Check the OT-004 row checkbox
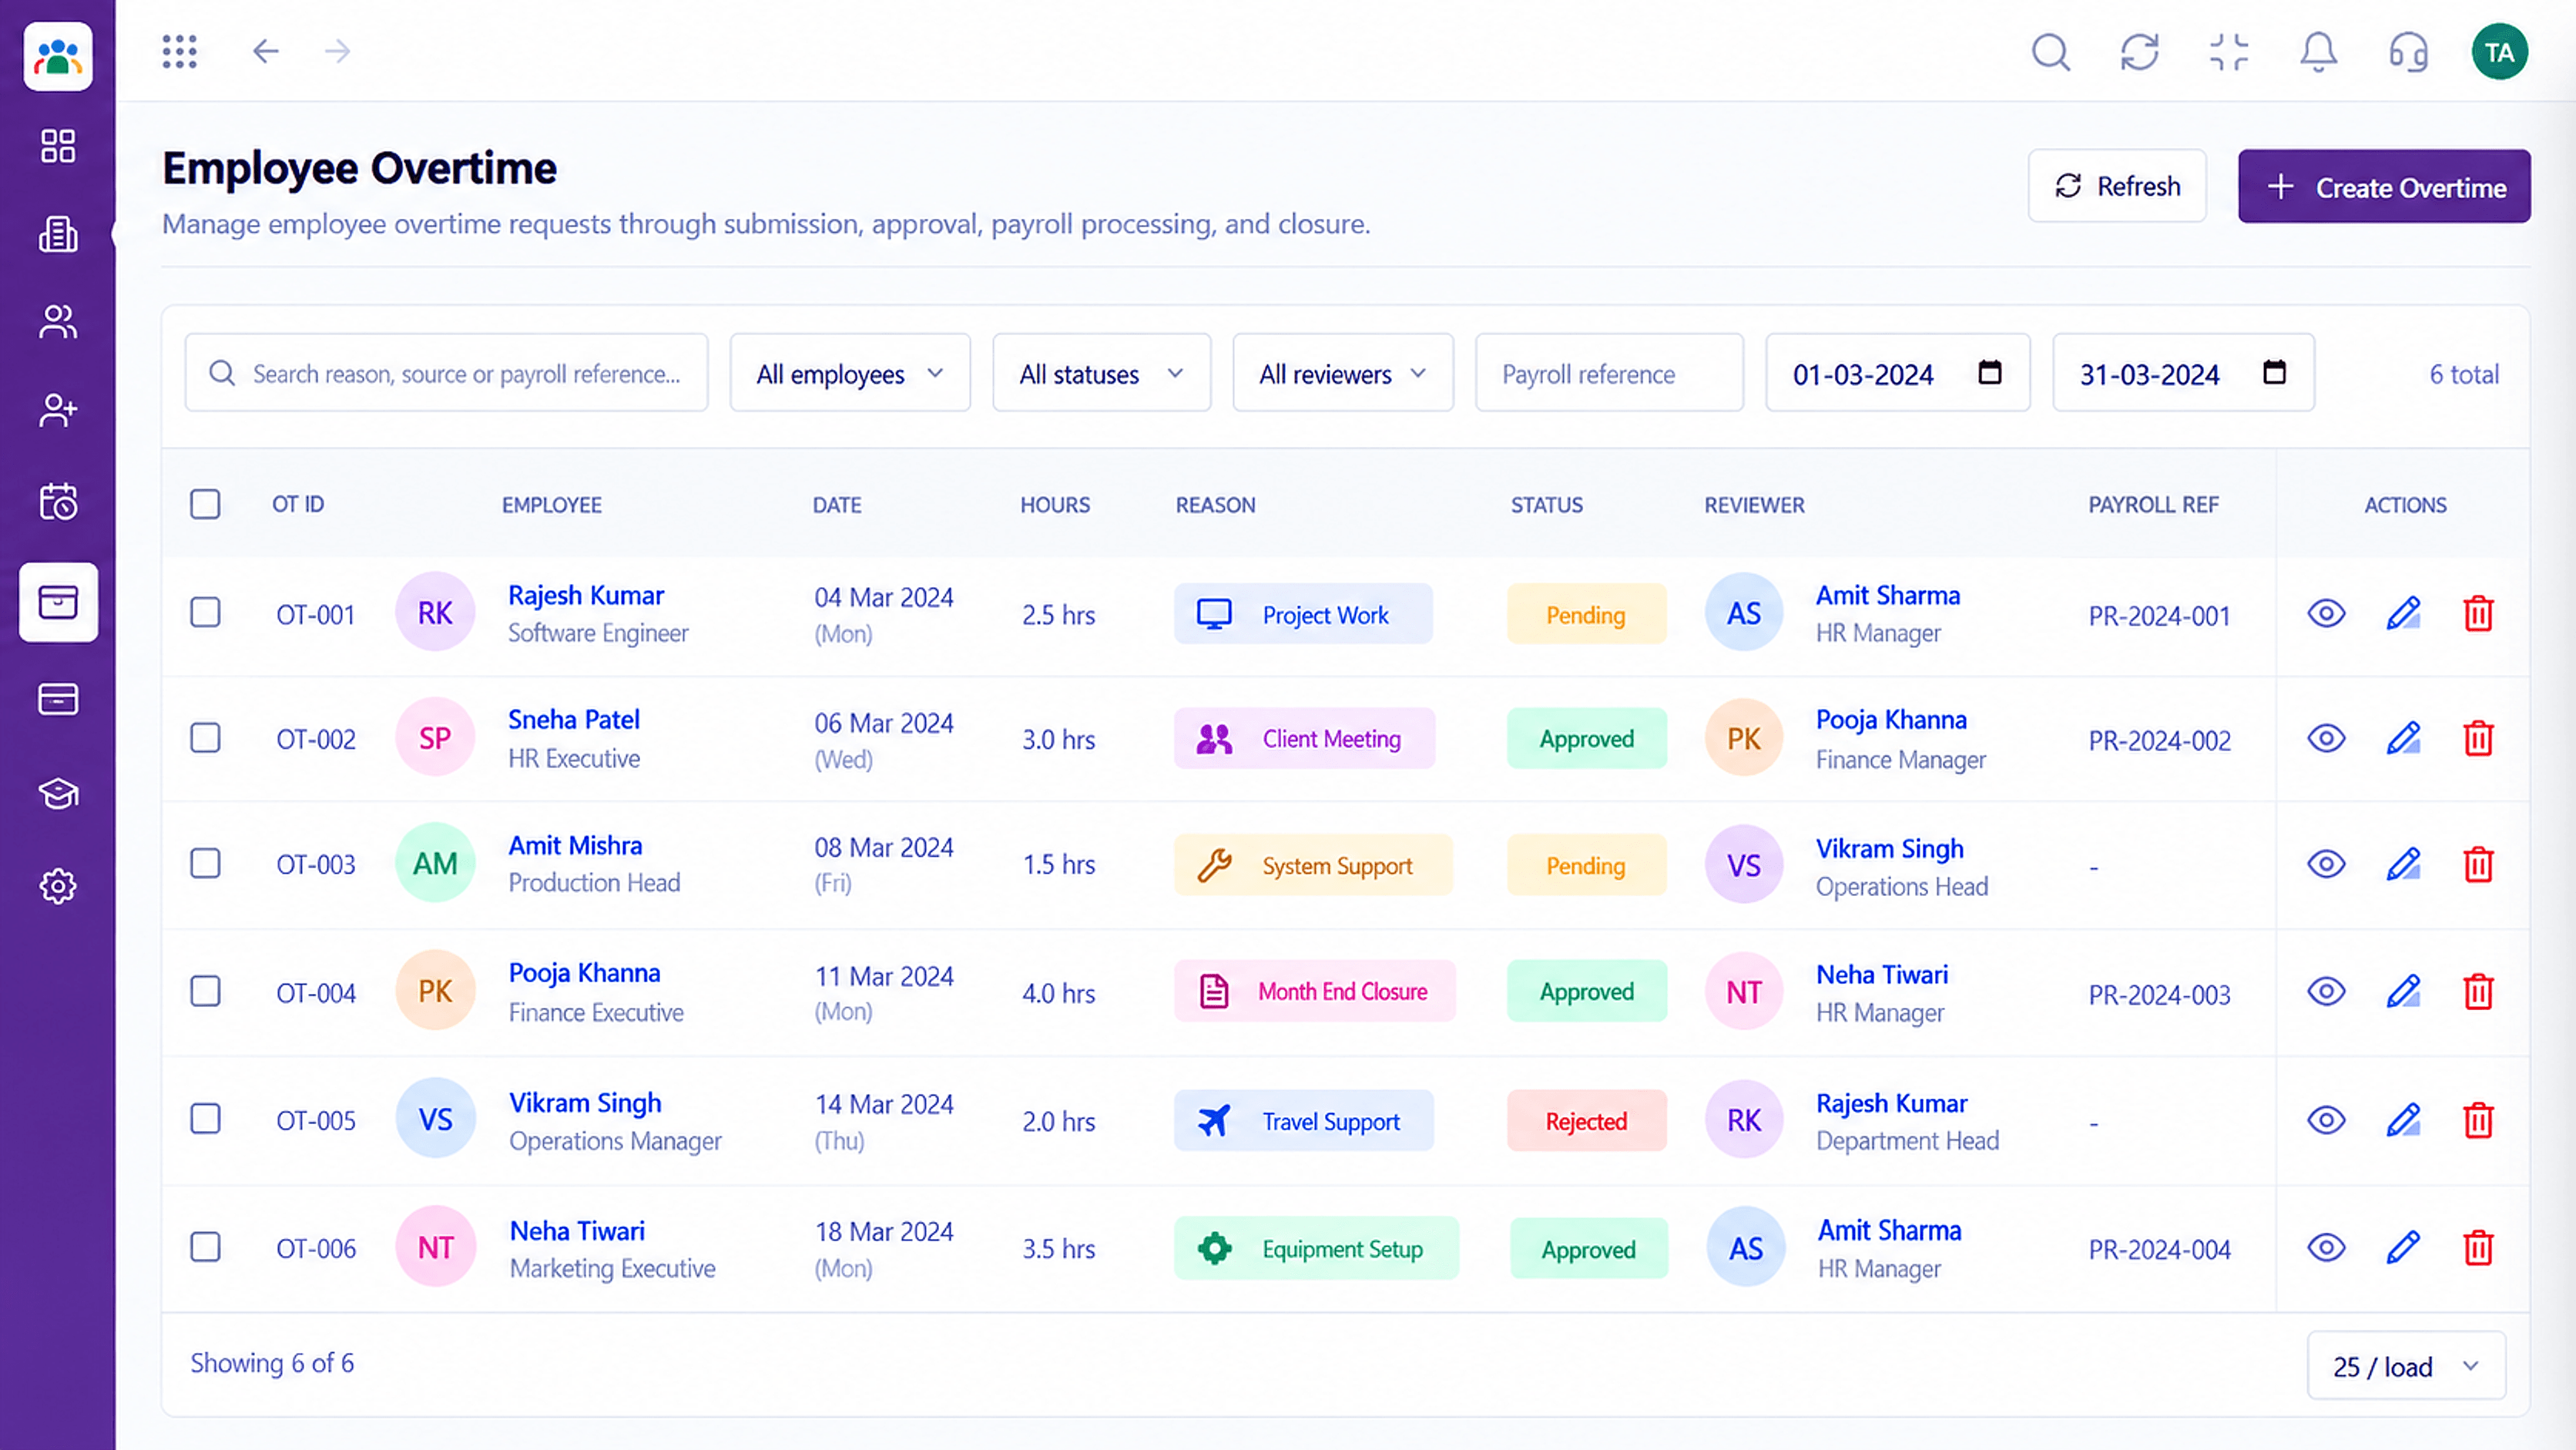Screen dimensions: 2576x1450 coord(205,991)
